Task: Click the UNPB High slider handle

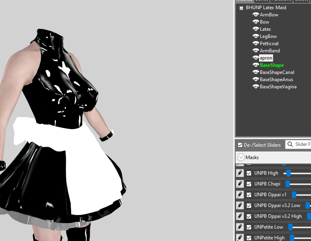Action: 288,173
